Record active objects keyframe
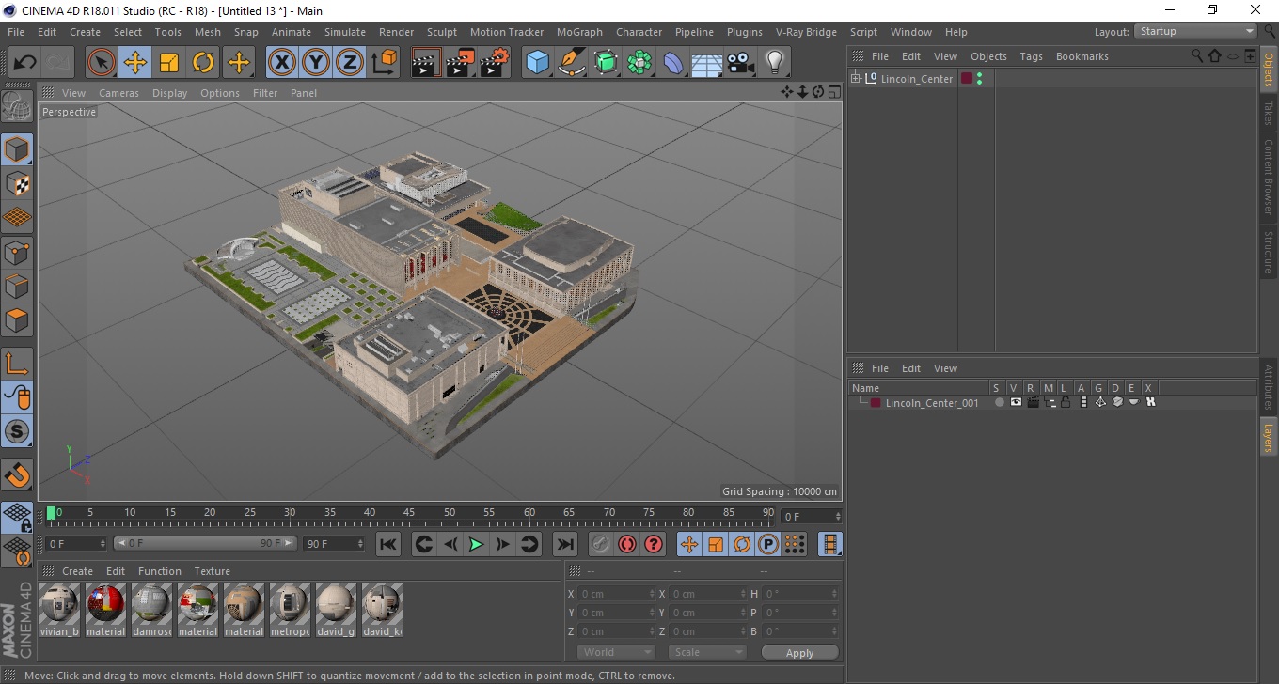The image size is (1279, 684). pos(600,544)
